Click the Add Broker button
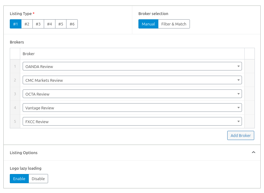Image resolution: width=264 pixels, height=193 pixels. [x=240, y=135]
